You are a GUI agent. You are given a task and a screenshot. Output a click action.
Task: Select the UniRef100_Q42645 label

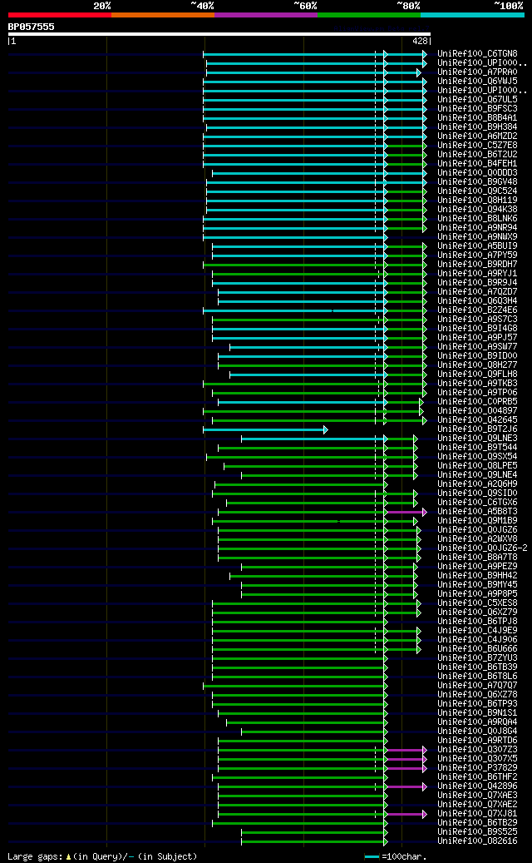point(477,419)
